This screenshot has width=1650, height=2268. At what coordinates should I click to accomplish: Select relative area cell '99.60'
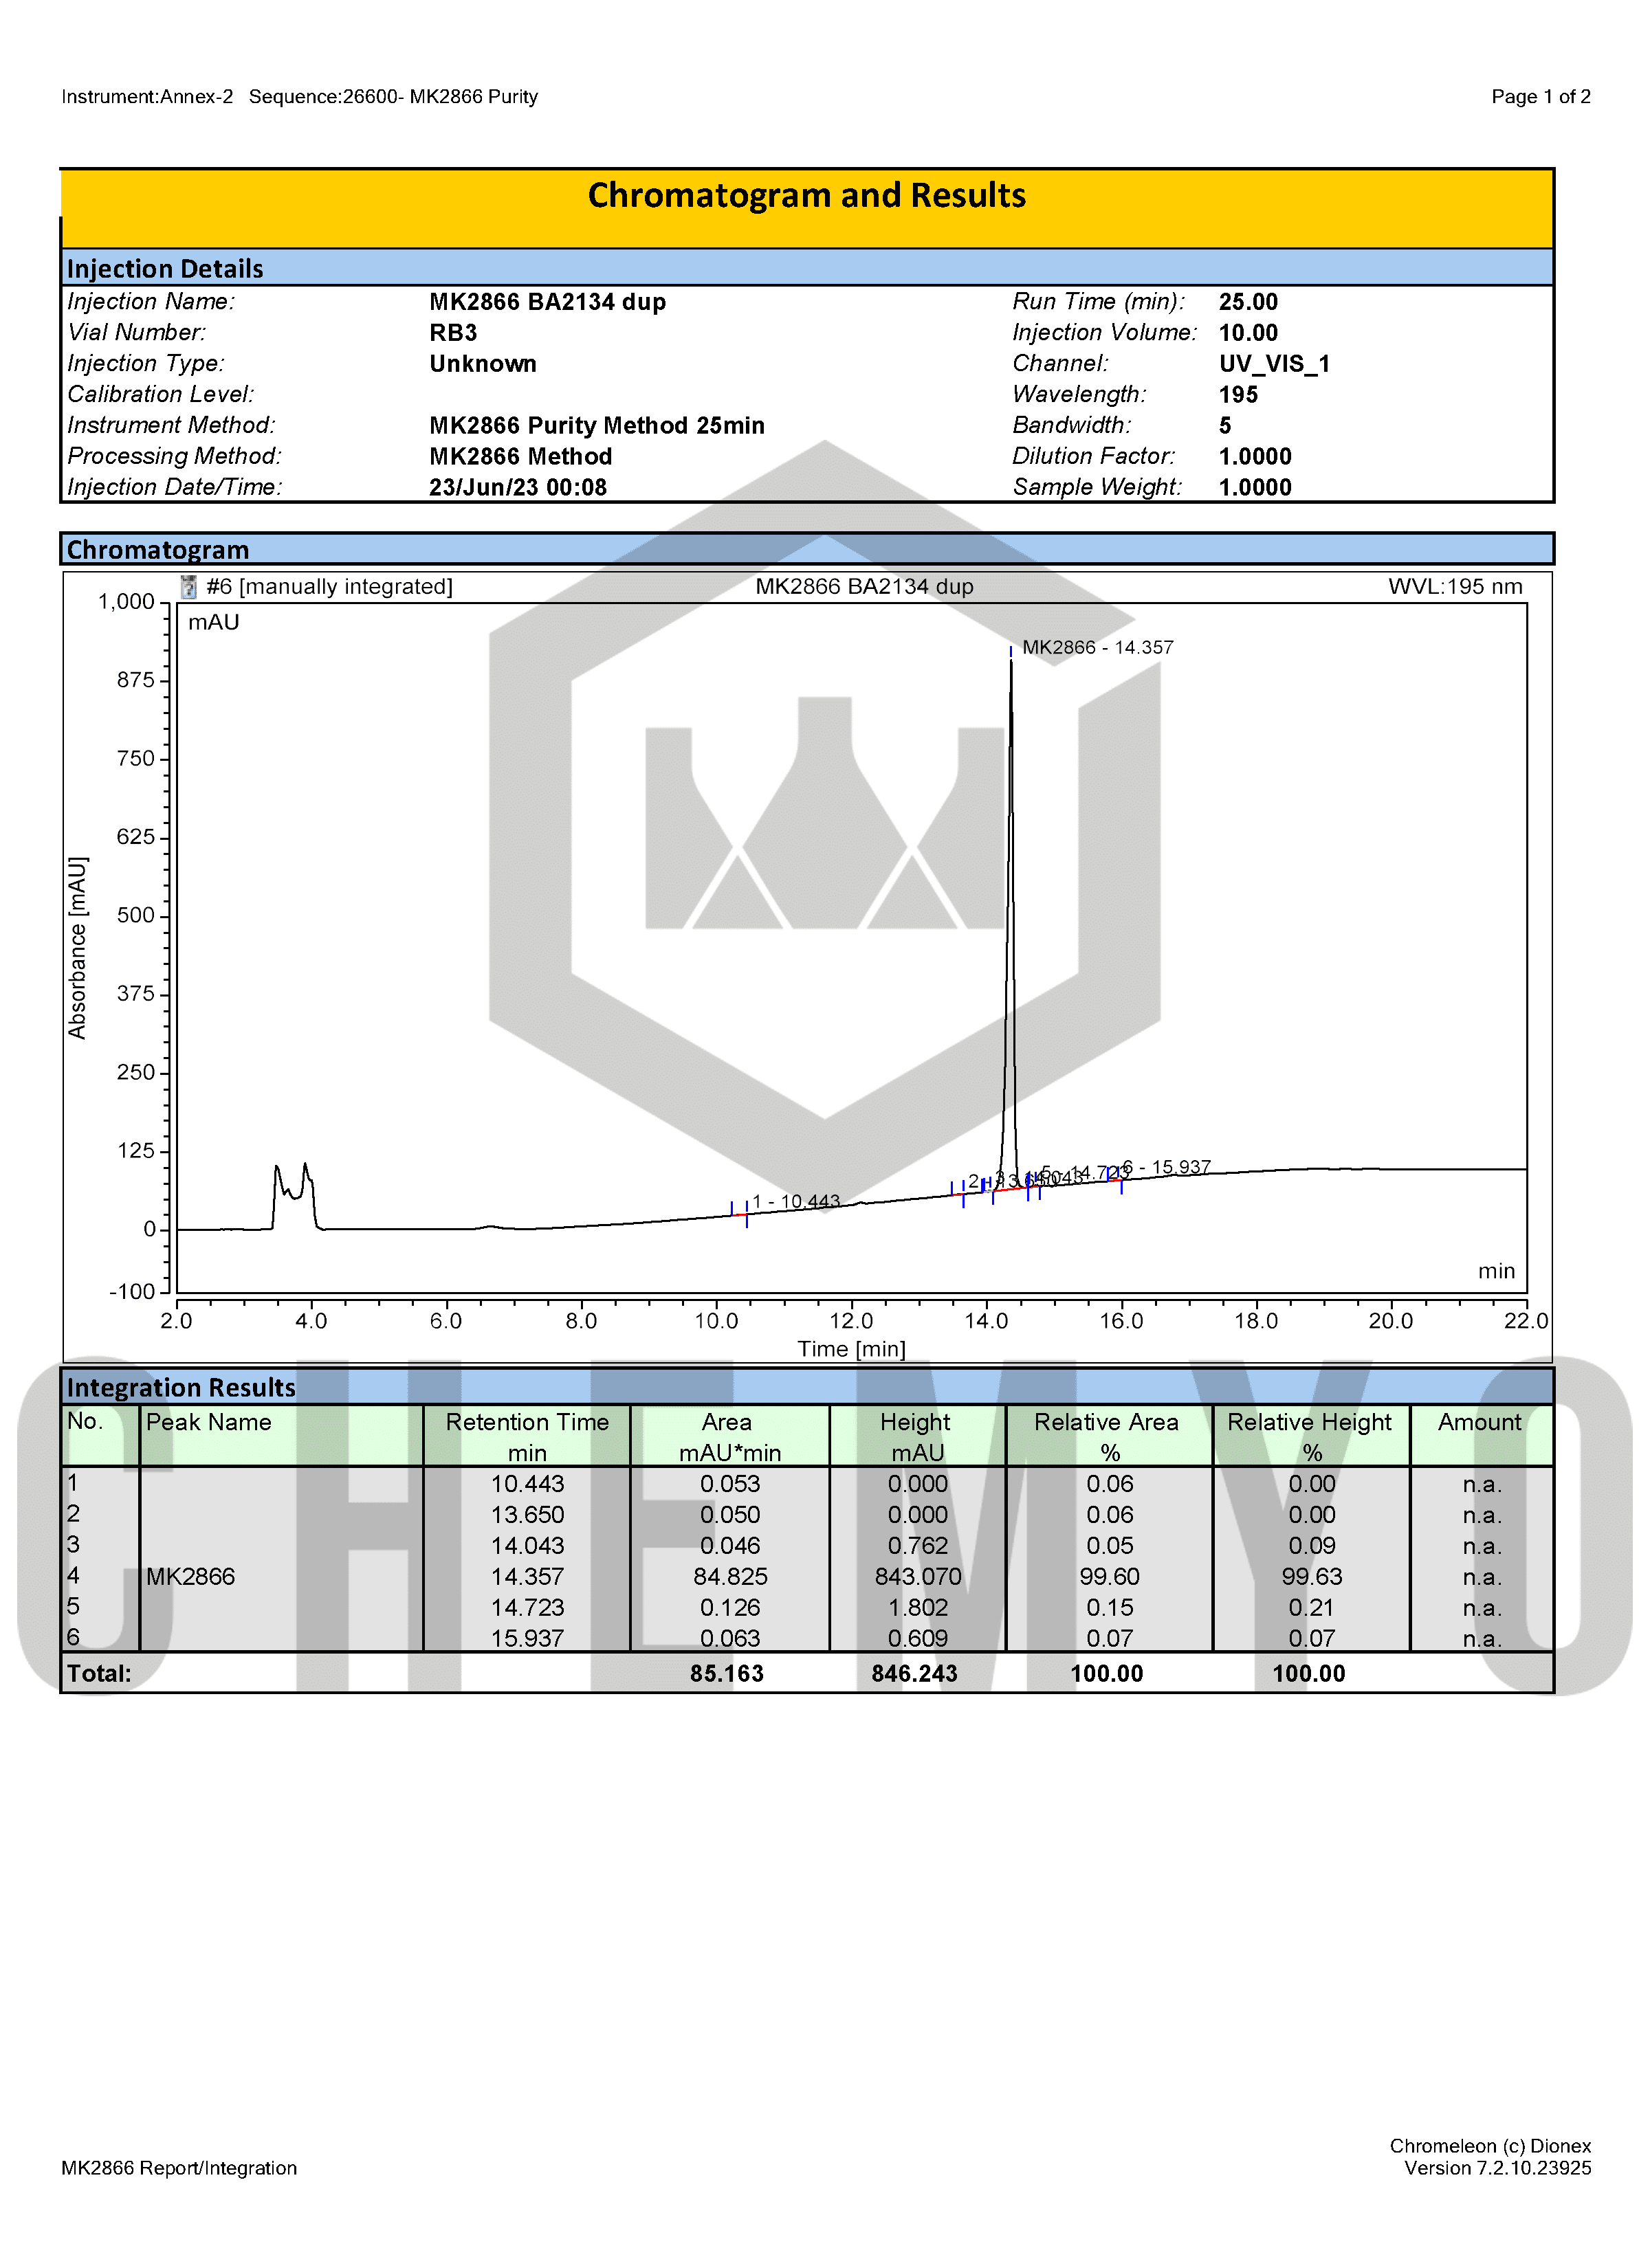(1110, 1577)
